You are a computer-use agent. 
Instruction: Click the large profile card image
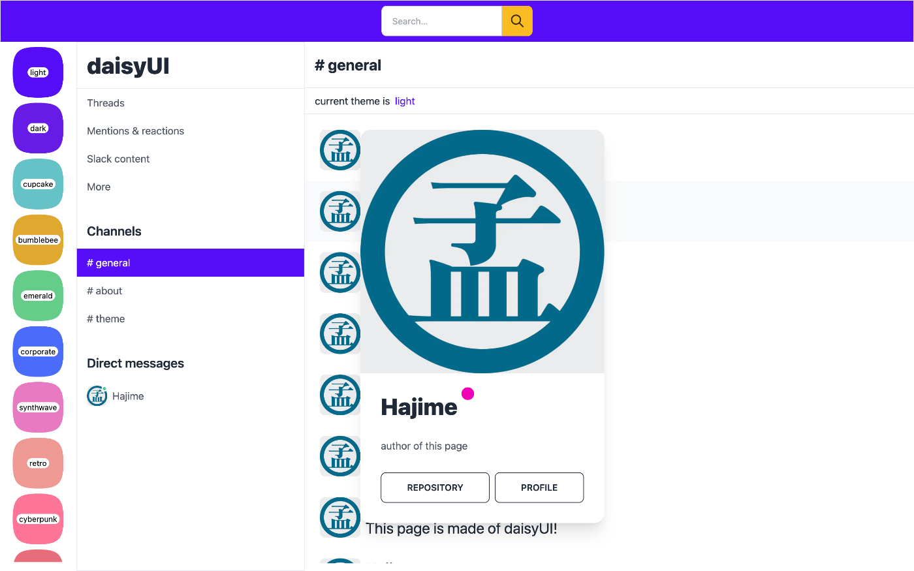tap(482, 251)
